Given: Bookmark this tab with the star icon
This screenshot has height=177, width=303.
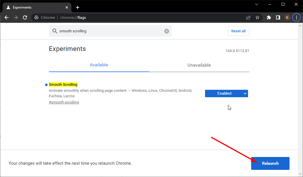Looking at the screenshot, I should (x=257, y=17).
